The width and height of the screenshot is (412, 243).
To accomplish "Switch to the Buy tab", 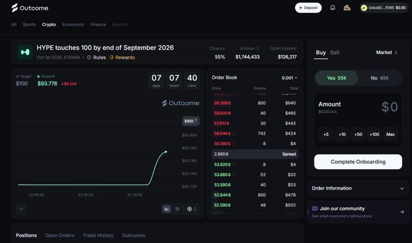I will tap(321, 53).
